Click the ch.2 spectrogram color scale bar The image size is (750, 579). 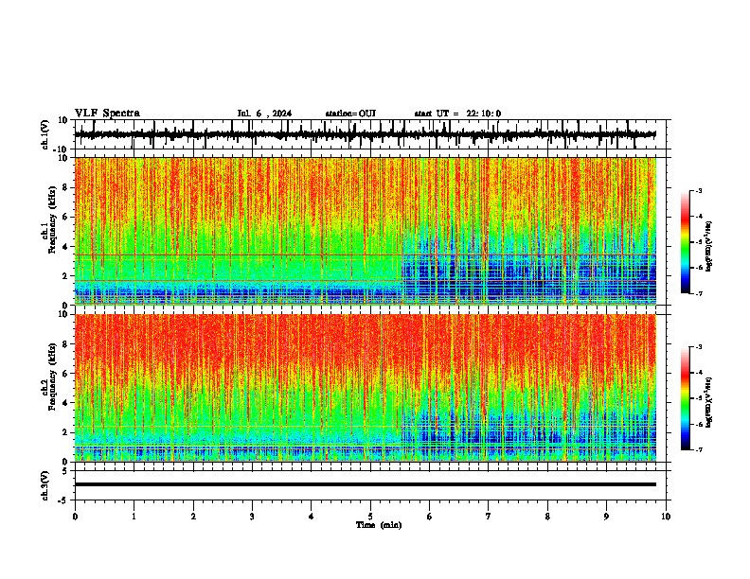point(686,398)
